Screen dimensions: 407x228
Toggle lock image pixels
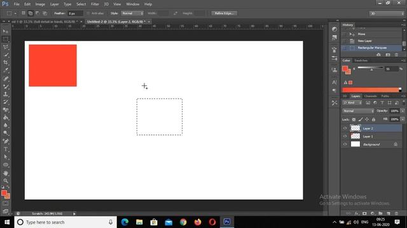point(361,120)
